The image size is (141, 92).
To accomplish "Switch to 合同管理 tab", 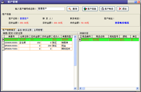I will coord(38,30).
